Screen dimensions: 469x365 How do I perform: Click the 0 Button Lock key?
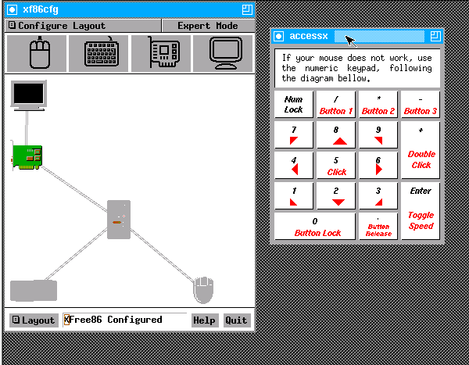(315, 227)
